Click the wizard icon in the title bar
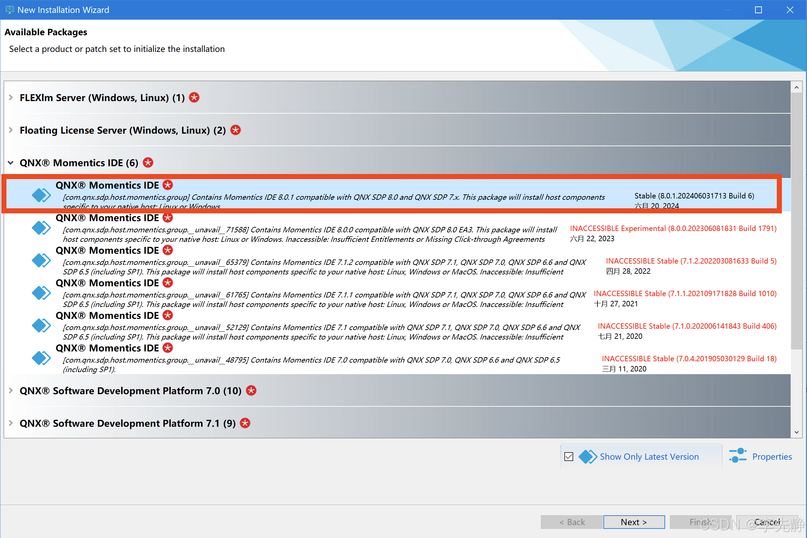The height and width of the screenshot is (538, 807). 10,9
